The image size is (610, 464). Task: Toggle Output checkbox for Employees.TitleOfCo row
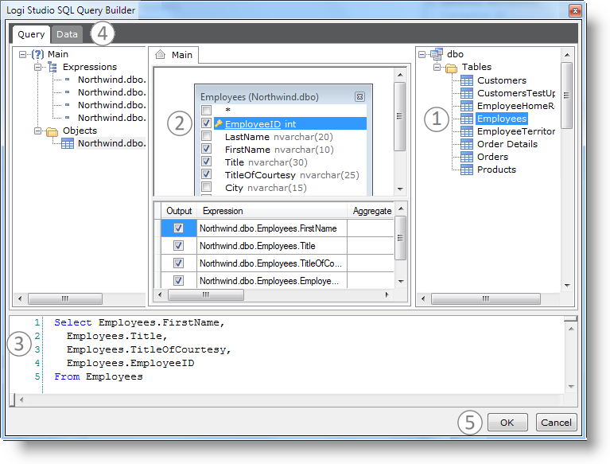click(179, 263)
